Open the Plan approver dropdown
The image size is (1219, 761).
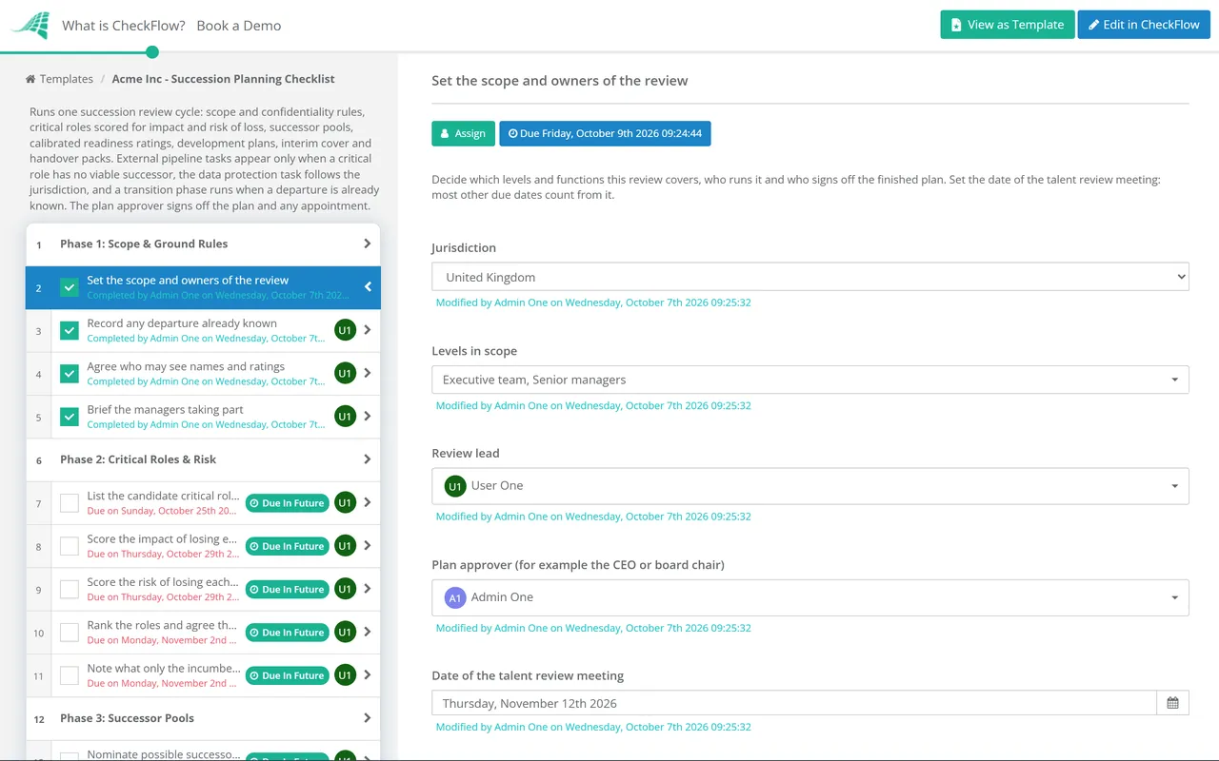click(x=810, y=597)
